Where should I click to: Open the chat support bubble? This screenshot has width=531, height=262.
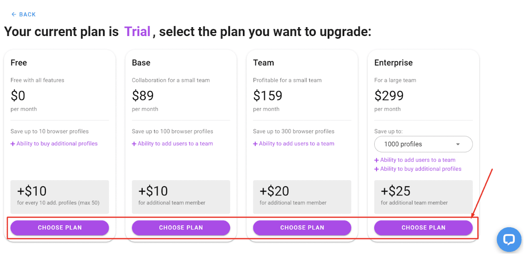(x=509, y=240)
